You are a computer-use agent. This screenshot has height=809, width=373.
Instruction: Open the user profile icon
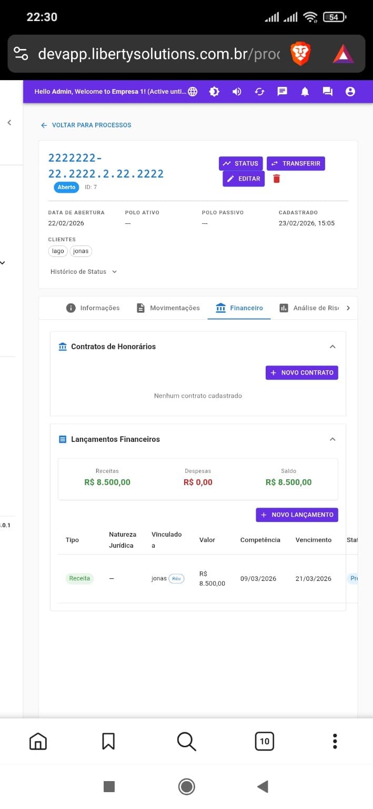click(350, 91)
